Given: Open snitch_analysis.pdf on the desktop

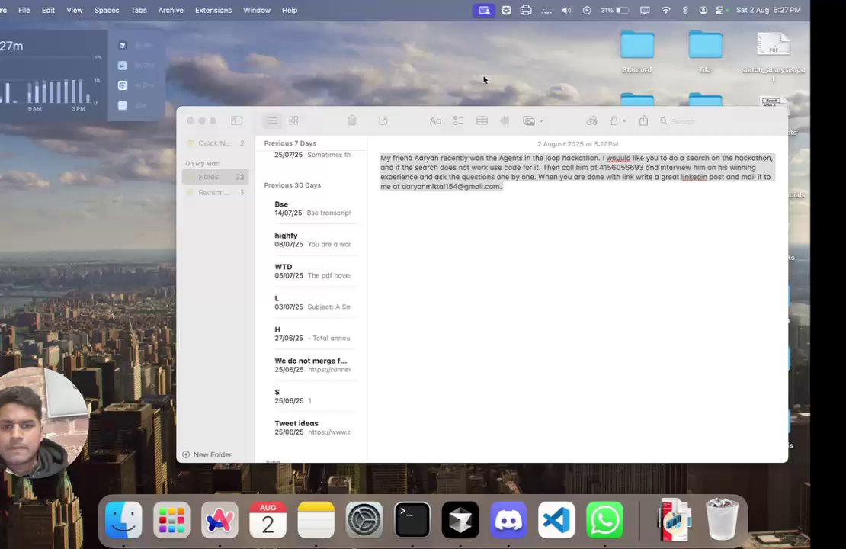Looking at the screenshot, I should [x=773, y=56].
